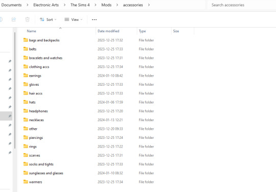The height and width of the screenshot is (192, 276).
Task: Click the piercings folder name
Action: click(x=36, y=138)
